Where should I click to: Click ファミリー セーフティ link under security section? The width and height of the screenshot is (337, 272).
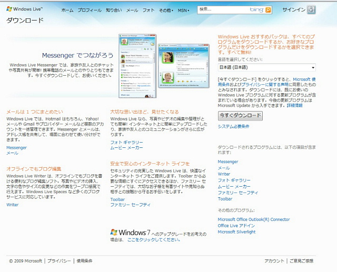click(x=131, y=205)
